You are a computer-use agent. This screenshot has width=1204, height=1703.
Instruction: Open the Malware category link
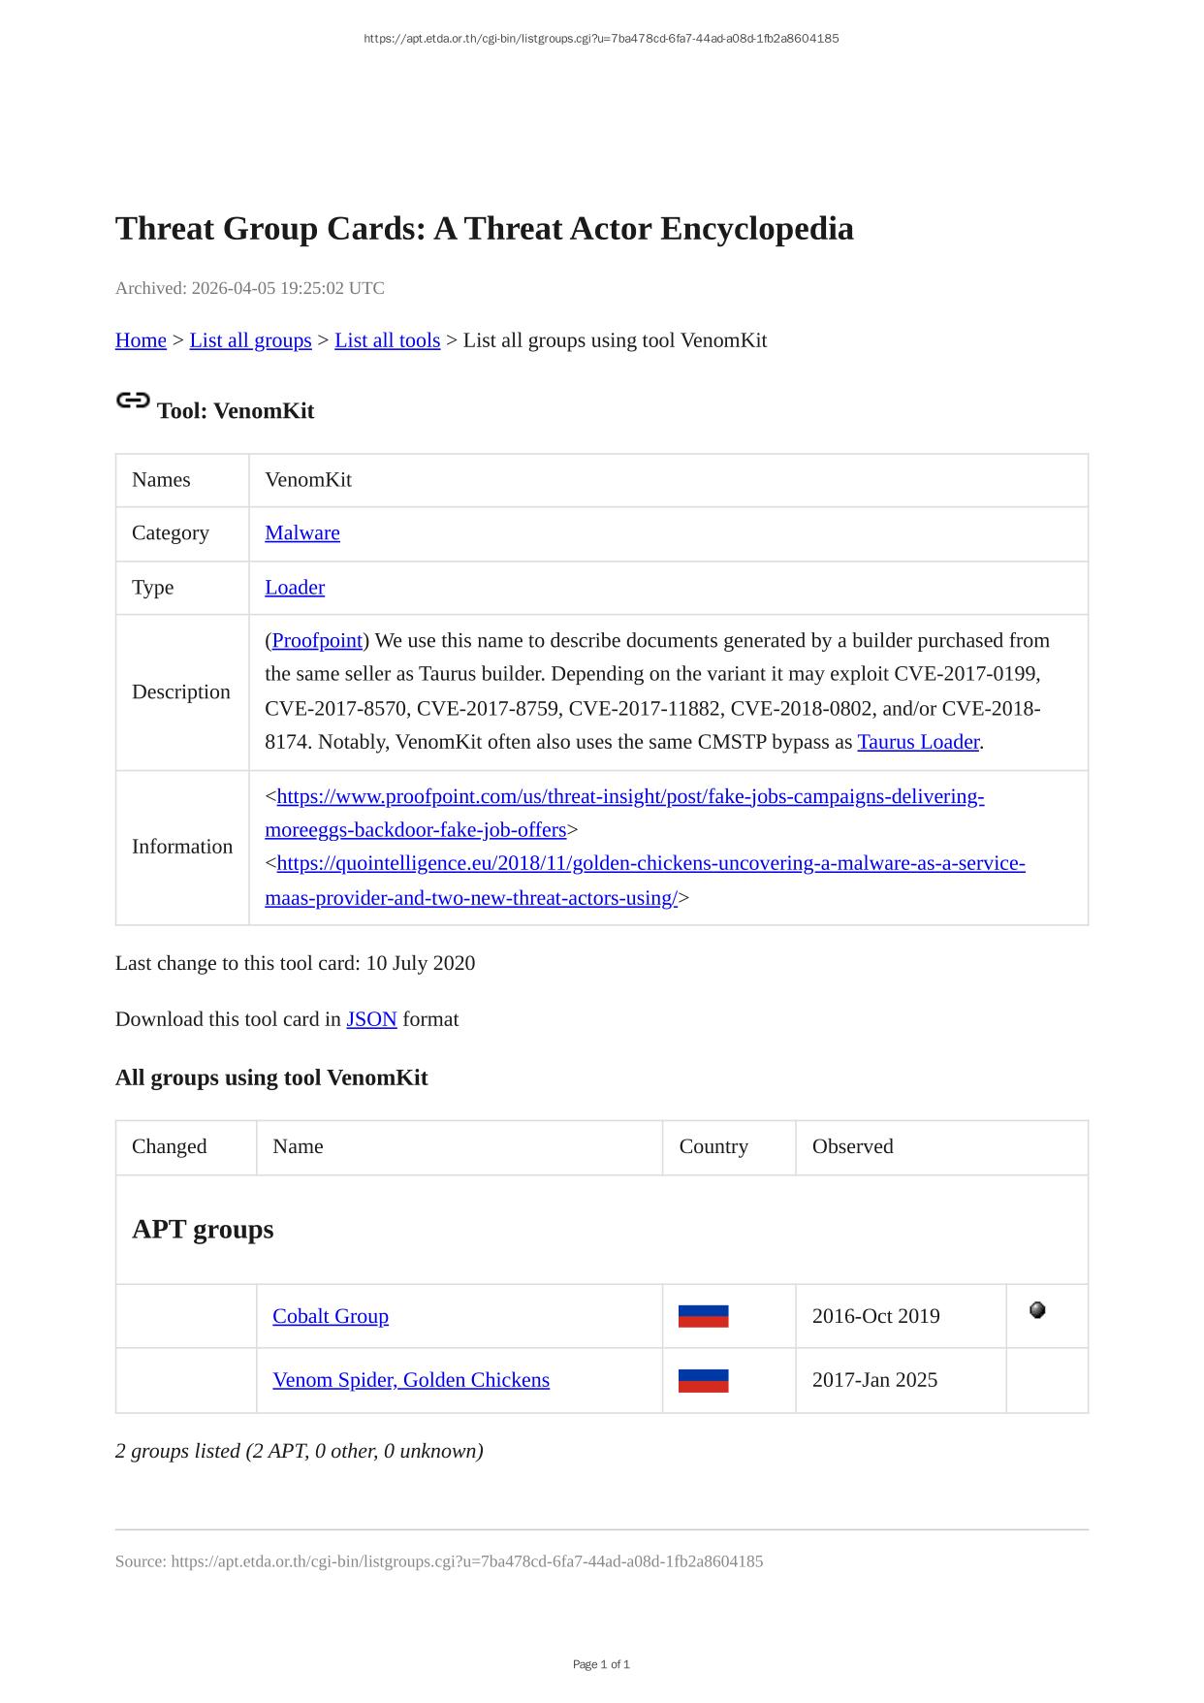302,532
